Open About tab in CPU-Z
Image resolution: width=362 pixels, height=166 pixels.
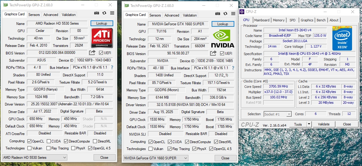click(x=334, y=20)
